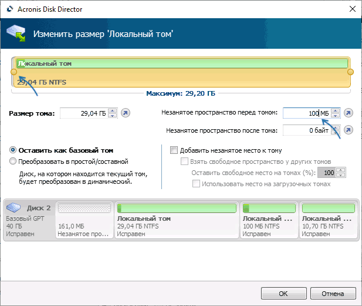The height and width of the screenshot is (306, 362).
Task: Select the 10,70 ГБ NTFS volume block
Action: click(329, 220)
